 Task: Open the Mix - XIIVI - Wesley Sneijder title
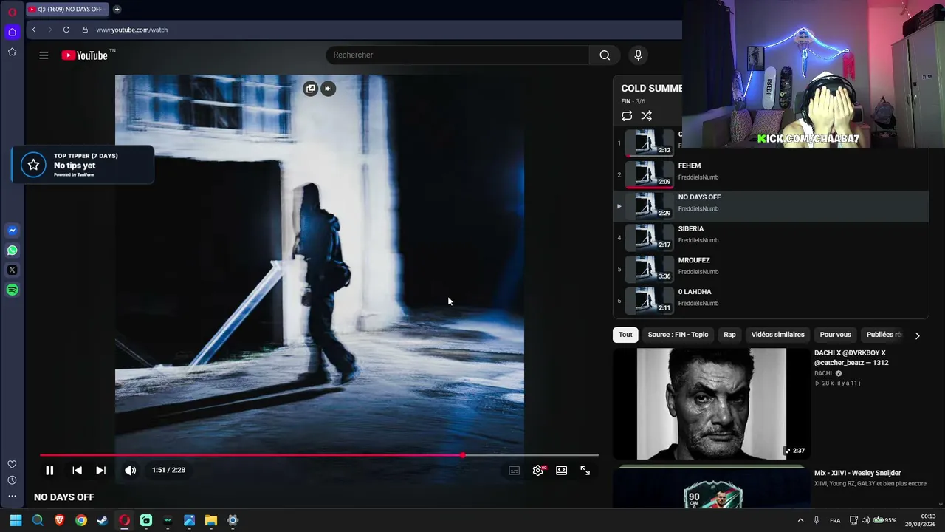pos(857,473)
